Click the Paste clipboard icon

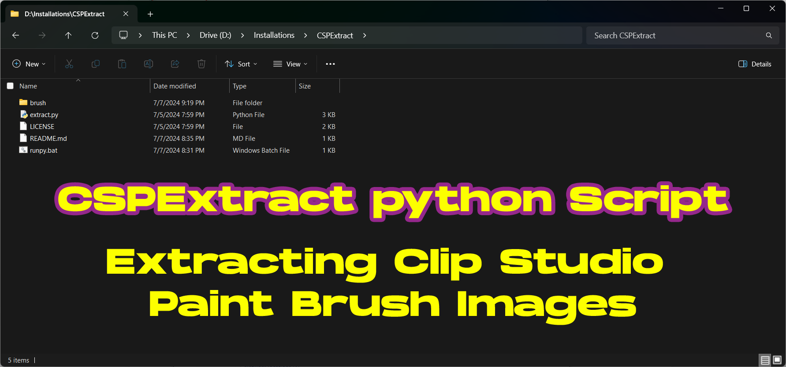click(x=122, y=64)
